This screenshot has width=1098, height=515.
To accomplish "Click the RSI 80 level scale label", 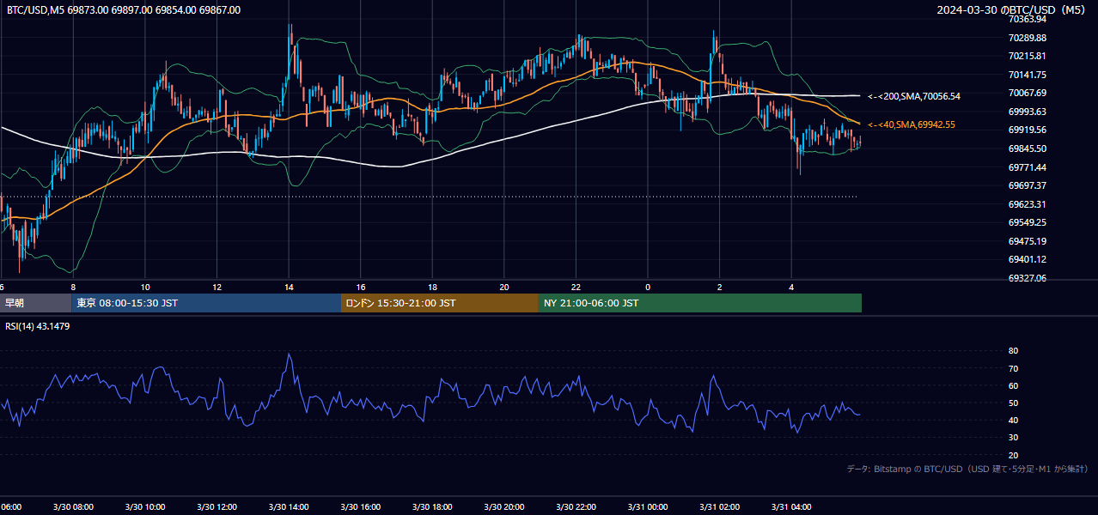I will [x=1013, y=351].
